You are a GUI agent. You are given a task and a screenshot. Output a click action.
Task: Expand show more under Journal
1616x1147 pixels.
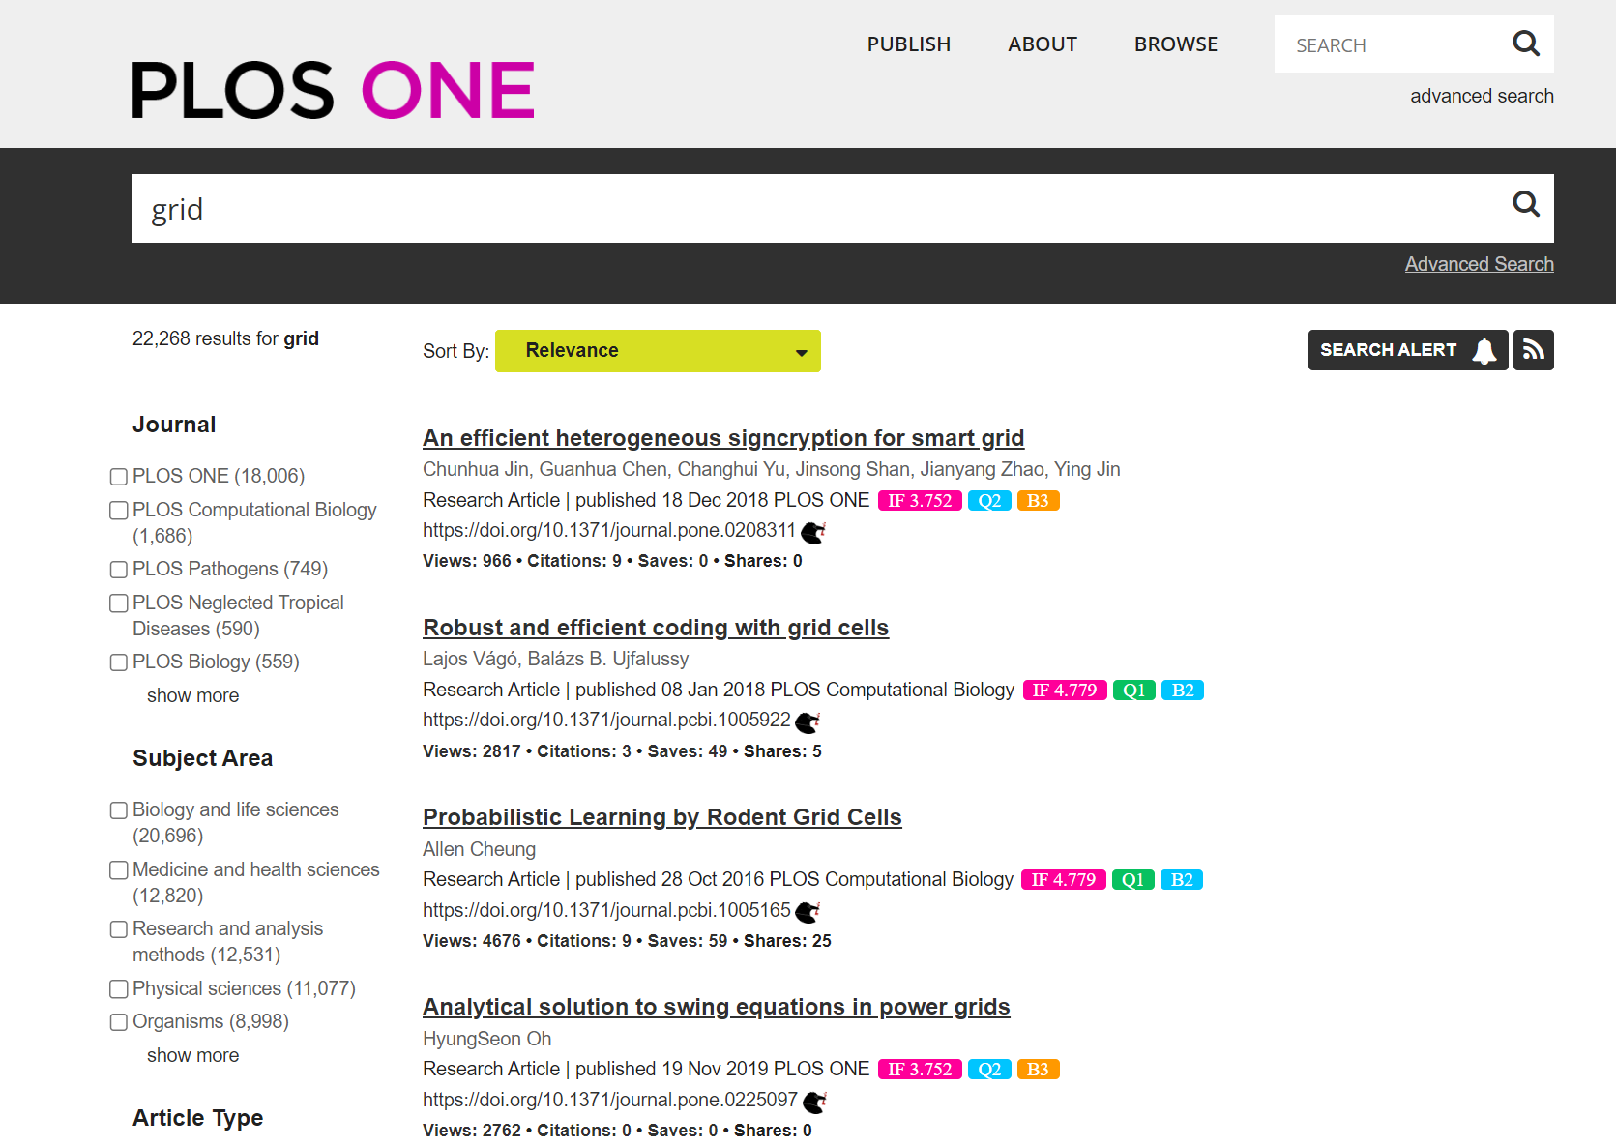(x=192, y=695)
